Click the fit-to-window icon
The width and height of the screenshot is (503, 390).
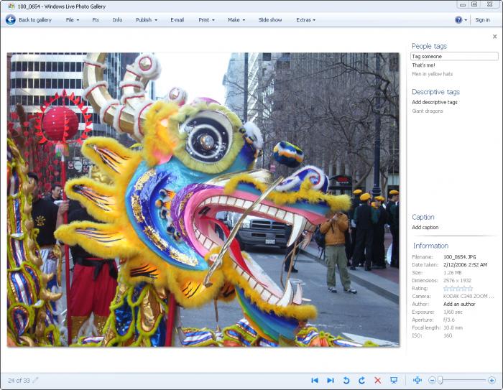pos(417,380)
